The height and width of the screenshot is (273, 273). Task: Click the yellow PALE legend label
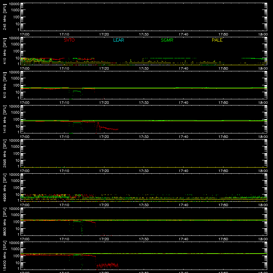217,40
